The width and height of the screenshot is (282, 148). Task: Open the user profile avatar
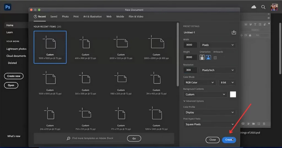click(x=274, y=7)
